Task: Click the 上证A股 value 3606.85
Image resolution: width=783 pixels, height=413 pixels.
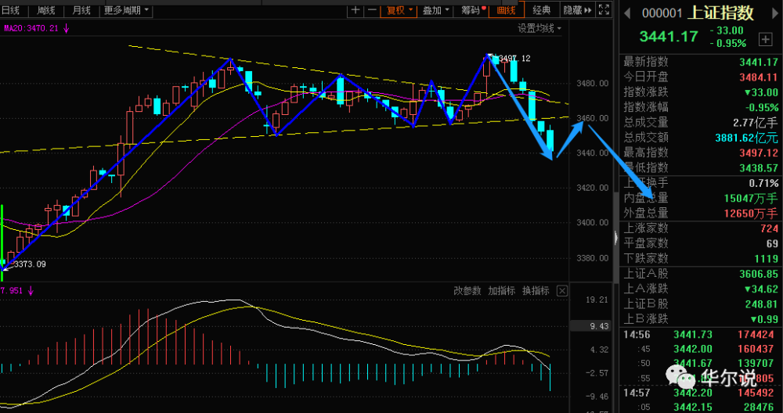Action: pyautogui.click(x=759, y=274)
